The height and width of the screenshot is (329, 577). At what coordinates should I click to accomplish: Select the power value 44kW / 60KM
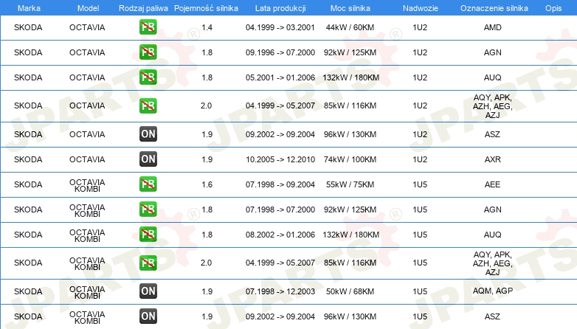pyautogui.click(x=350, y=27)
